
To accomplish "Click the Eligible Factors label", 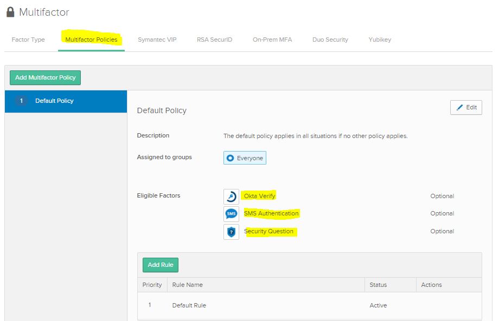I will coord(158,195).
